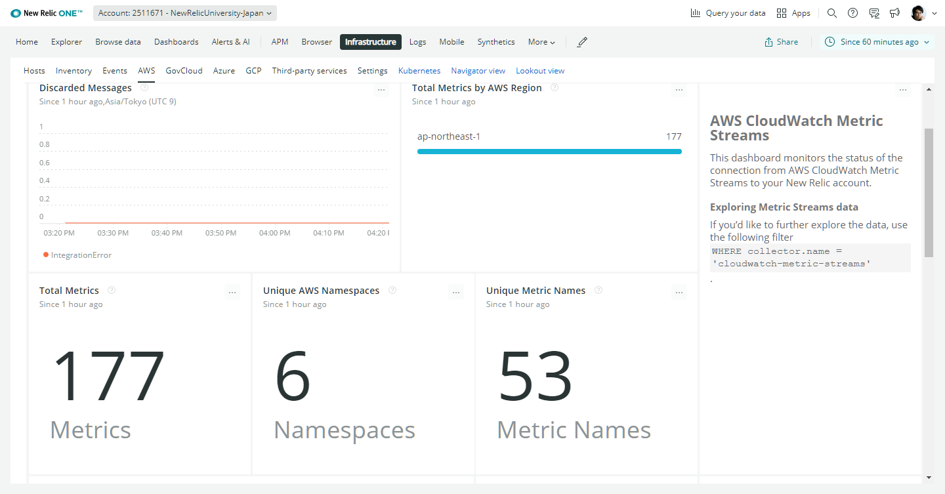The width and height of the screenshot is (945, 494).
Task: Click the ap-northeast-1 region bar
Action: (x=549, y=152)
